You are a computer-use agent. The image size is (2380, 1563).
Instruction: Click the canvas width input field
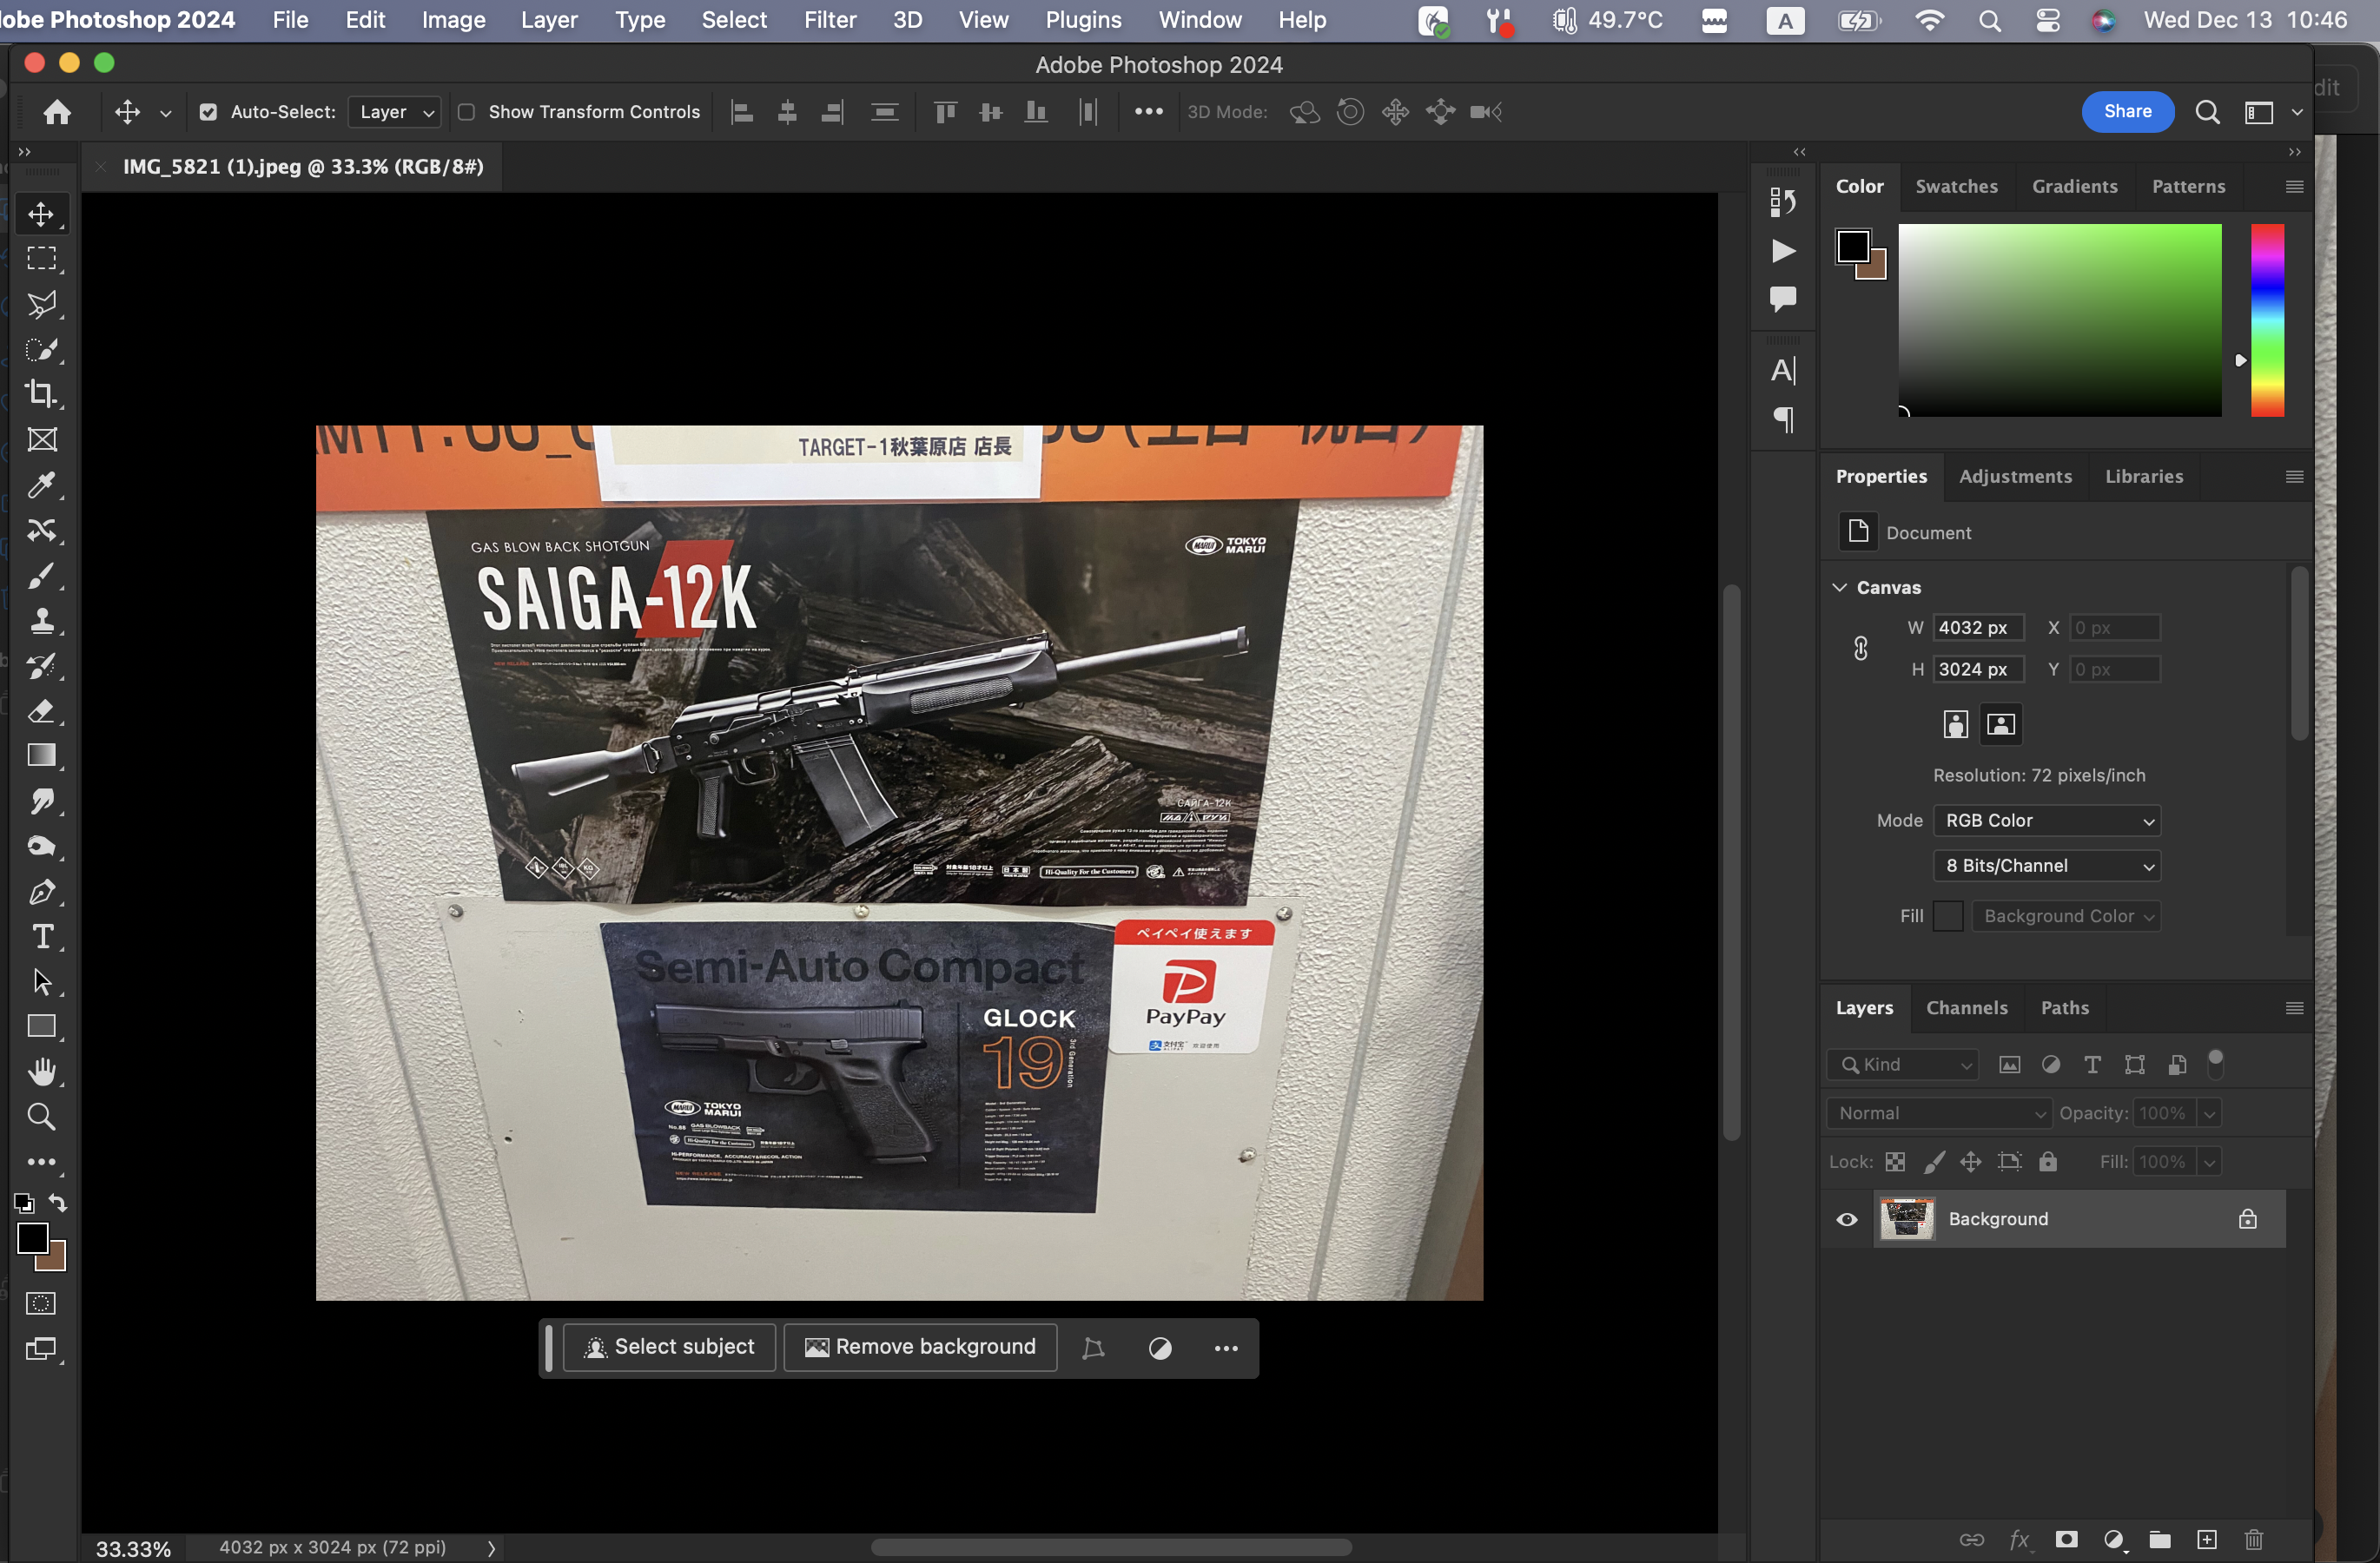[1977, 628]
